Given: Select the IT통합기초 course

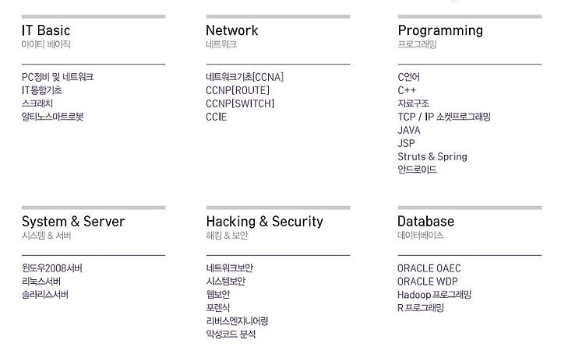Looking at the screenshot, I should pyautogui.click(x=42, y=90).
